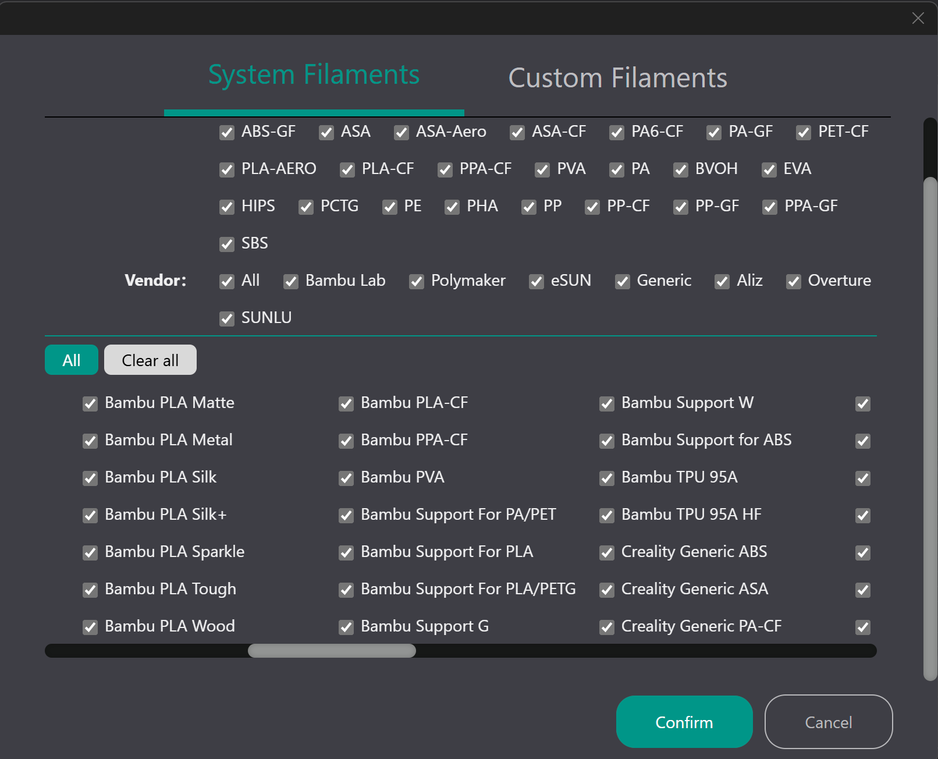The image size is (938, 759).
Task: Toggle PHA filament type
Action: coord(452,207)
